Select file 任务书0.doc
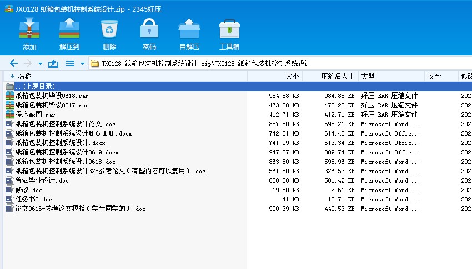 point(34,199)
